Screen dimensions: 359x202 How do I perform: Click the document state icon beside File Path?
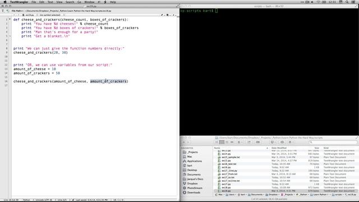pos(8,11)
